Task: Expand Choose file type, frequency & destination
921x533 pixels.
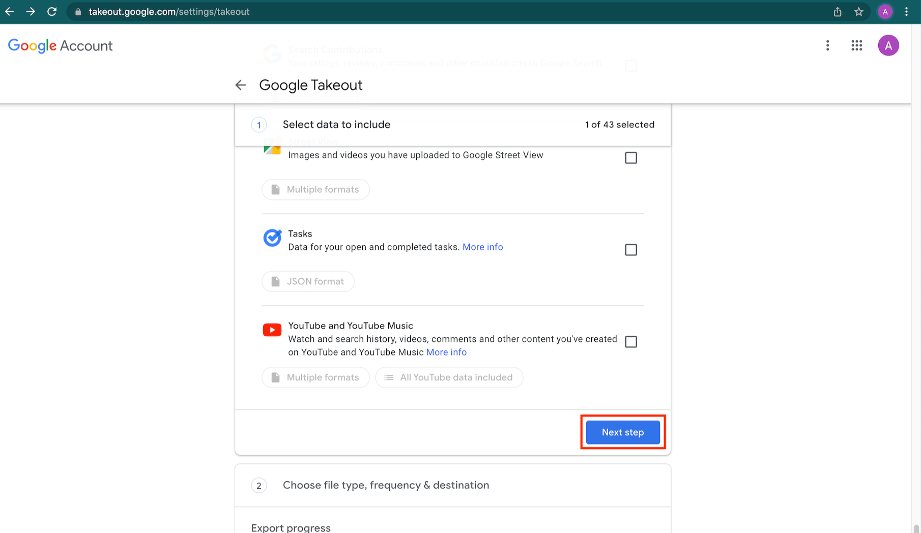Action: tap(386, 485)
